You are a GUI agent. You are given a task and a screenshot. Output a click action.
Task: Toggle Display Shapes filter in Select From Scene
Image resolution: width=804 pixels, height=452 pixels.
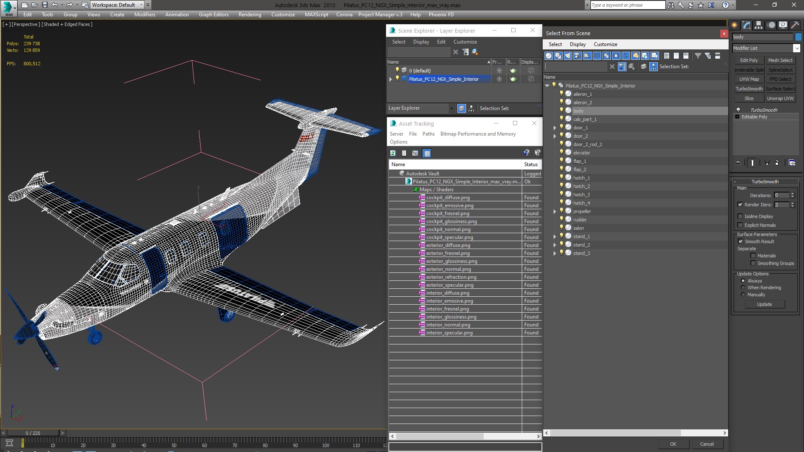coord(558,56)
